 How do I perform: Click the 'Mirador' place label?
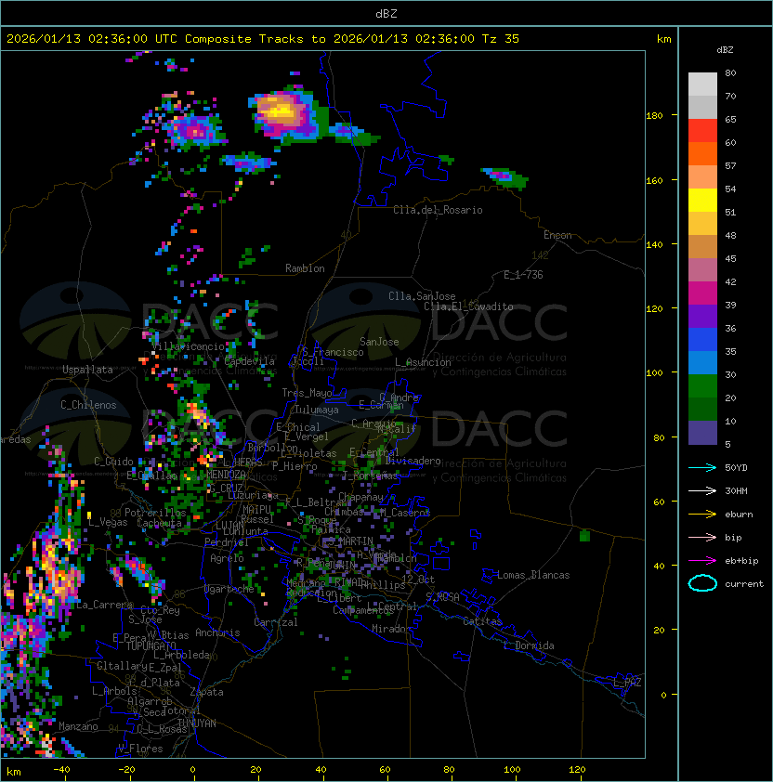pos(391,629)
